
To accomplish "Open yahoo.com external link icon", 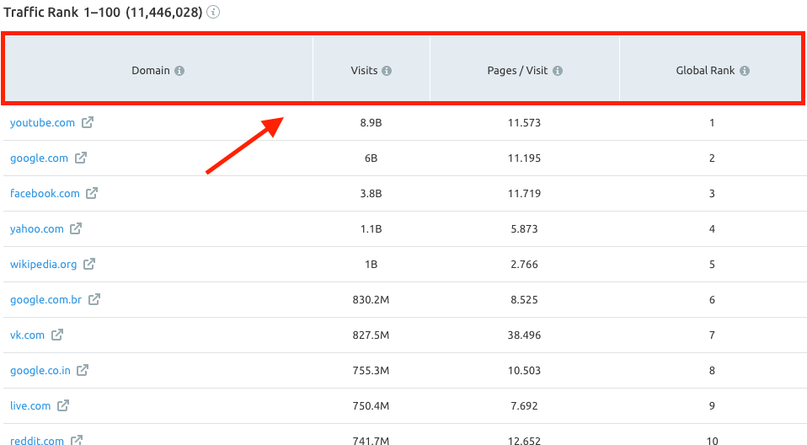I will (x=76, y=228).
